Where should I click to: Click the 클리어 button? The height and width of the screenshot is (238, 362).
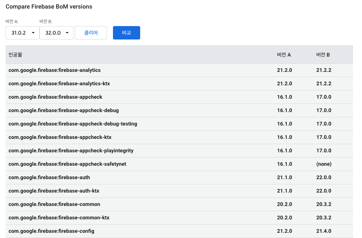point(91,33)
